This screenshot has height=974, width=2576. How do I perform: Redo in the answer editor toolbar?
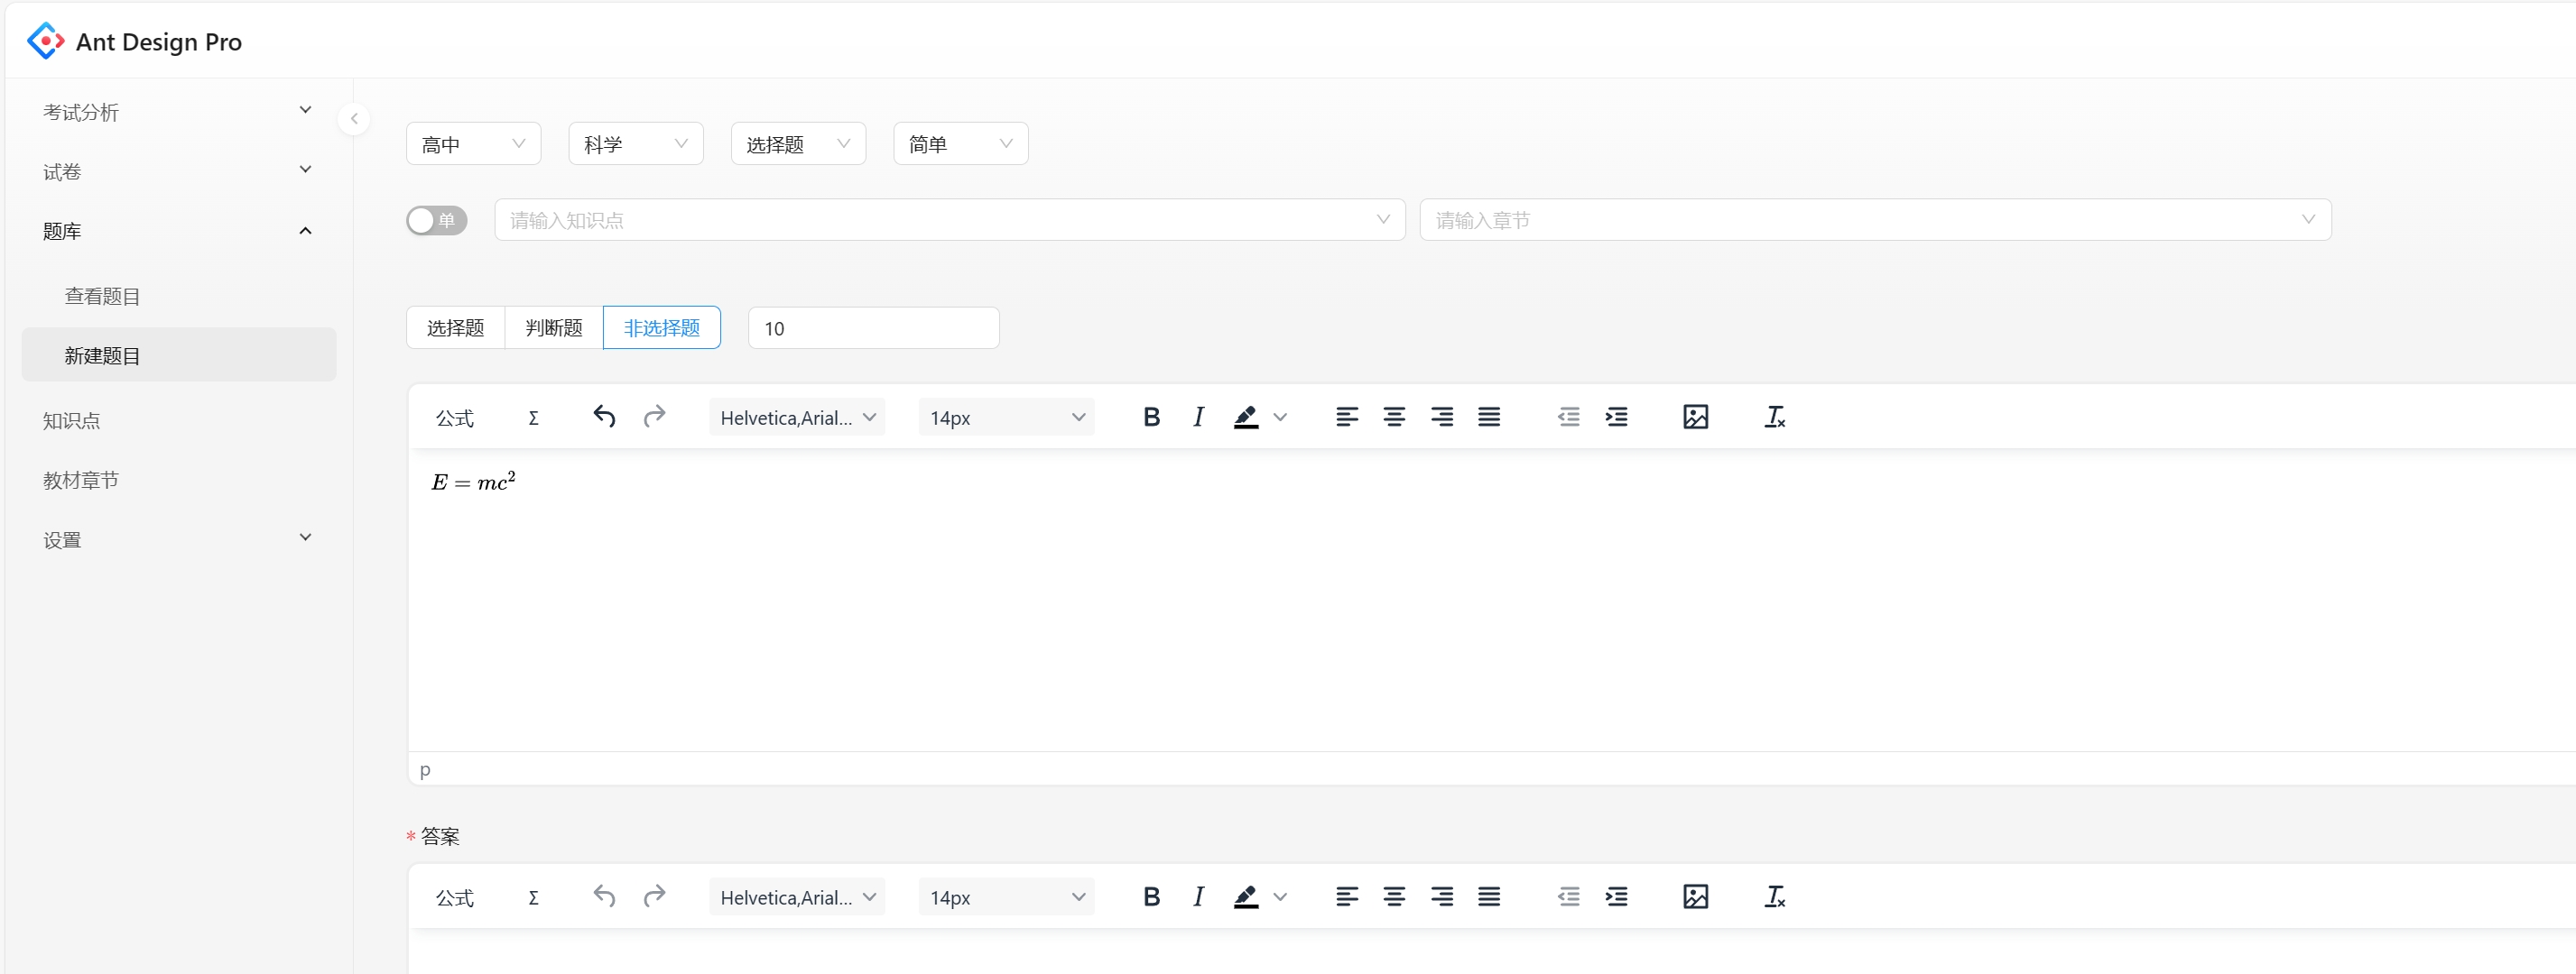pyautogui.click(x=654, y=896)
